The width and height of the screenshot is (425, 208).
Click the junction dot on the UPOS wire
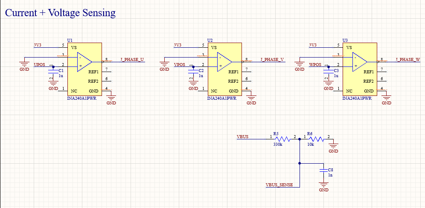53,66
